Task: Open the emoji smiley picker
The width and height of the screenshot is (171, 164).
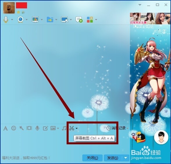Action: [14, 128]
